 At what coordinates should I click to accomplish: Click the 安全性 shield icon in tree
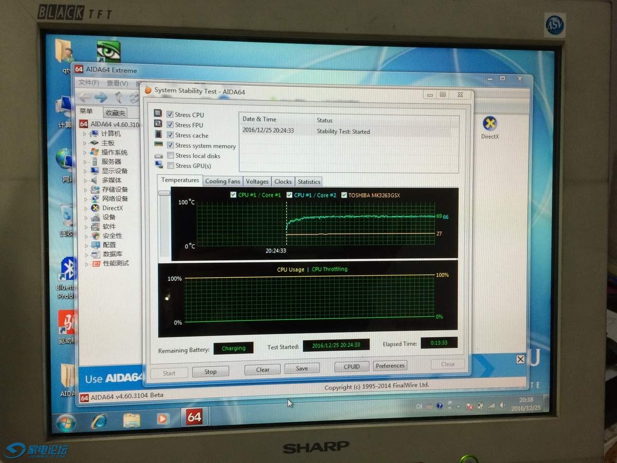pos(96,236)
